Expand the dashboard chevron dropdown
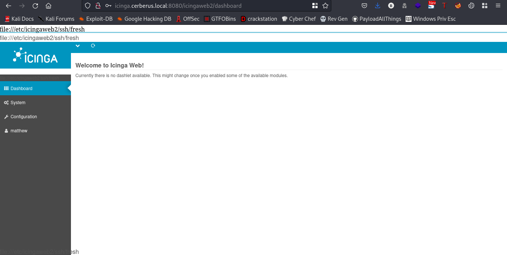The width and height of the screenshot is (507, 255). 78,46
